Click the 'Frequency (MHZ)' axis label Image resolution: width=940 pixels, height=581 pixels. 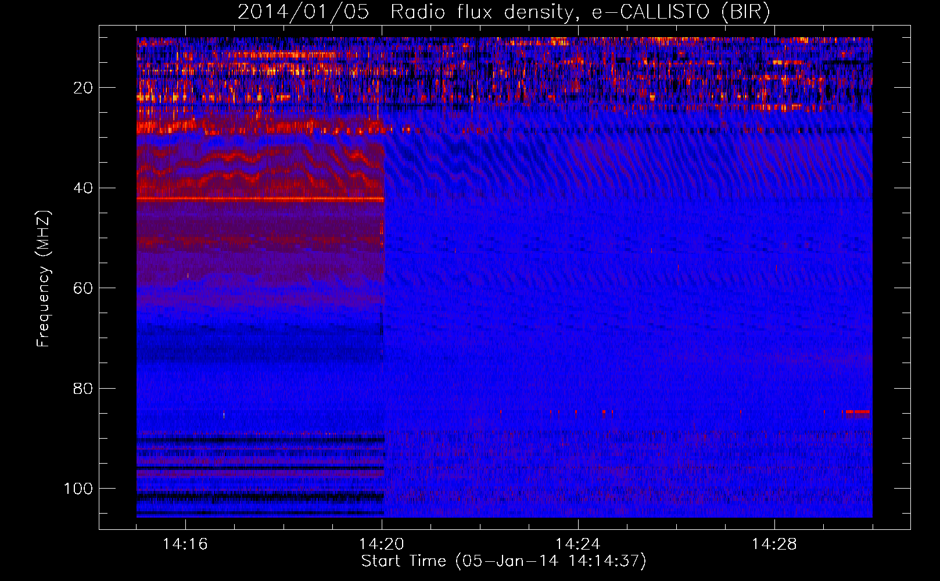point(44,279)
